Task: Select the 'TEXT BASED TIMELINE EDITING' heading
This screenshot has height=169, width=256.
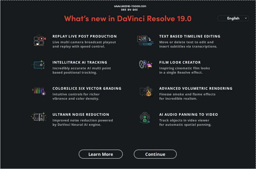Action: pyautogui.click(x=190, y=36)
